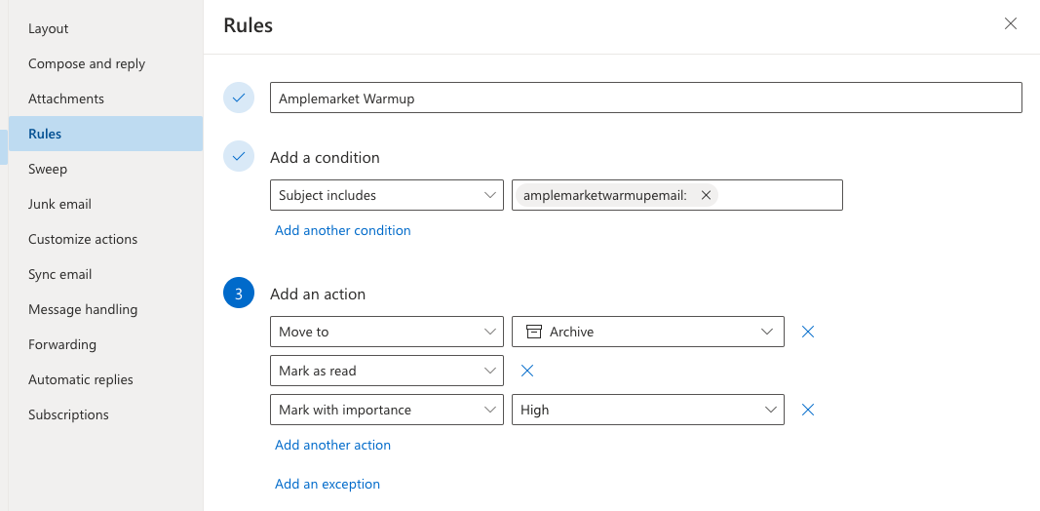
Task: Delete the Mark as read action
Action: (x=526, y=371)
